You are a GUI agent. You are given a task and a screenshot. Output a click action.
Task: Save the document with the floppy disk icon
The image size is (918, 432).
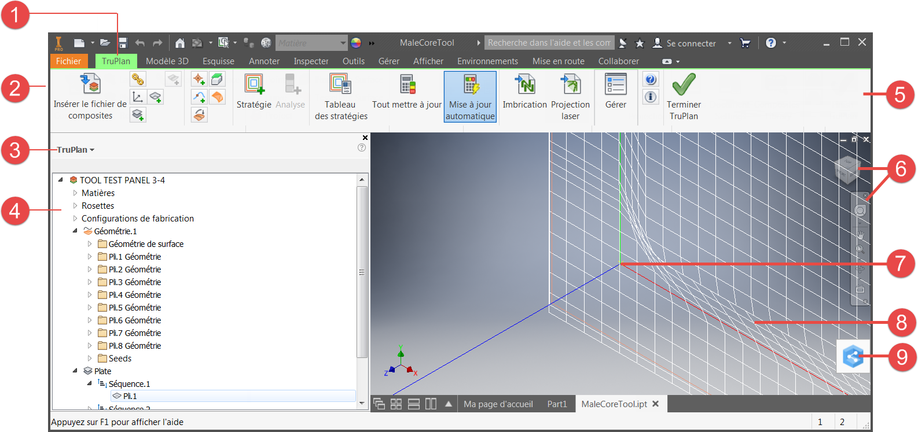pos(123,43)
